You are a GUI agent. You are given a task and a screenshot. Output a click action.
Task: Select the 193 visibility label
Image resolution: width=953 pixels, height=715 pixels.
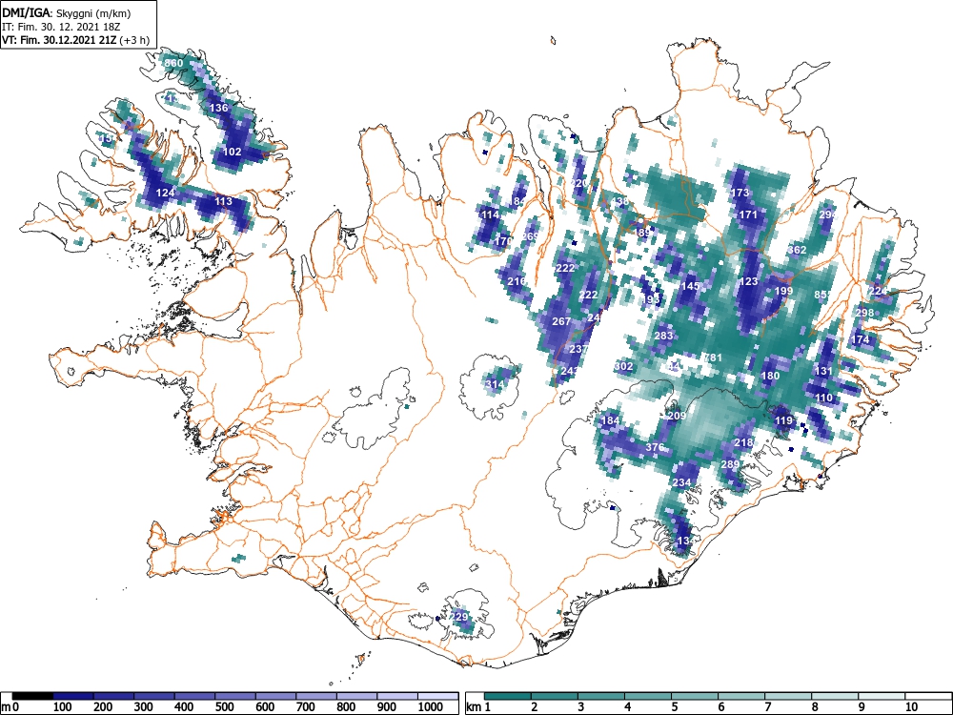(x=650, y=299)
